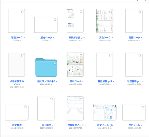
Task: Expand options chevron for 英文法ドリル中1
Action: tap(57, 81)
